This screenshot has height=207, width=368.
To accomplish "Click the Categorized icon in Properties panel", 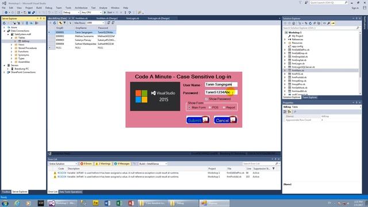I will (285, 112).
